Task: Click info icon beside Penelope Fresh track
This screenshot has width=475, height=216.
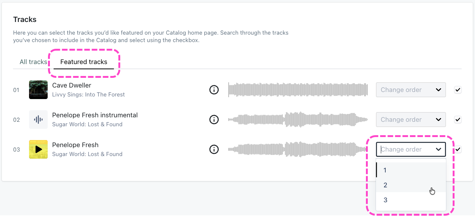Action: click(214, 149)
